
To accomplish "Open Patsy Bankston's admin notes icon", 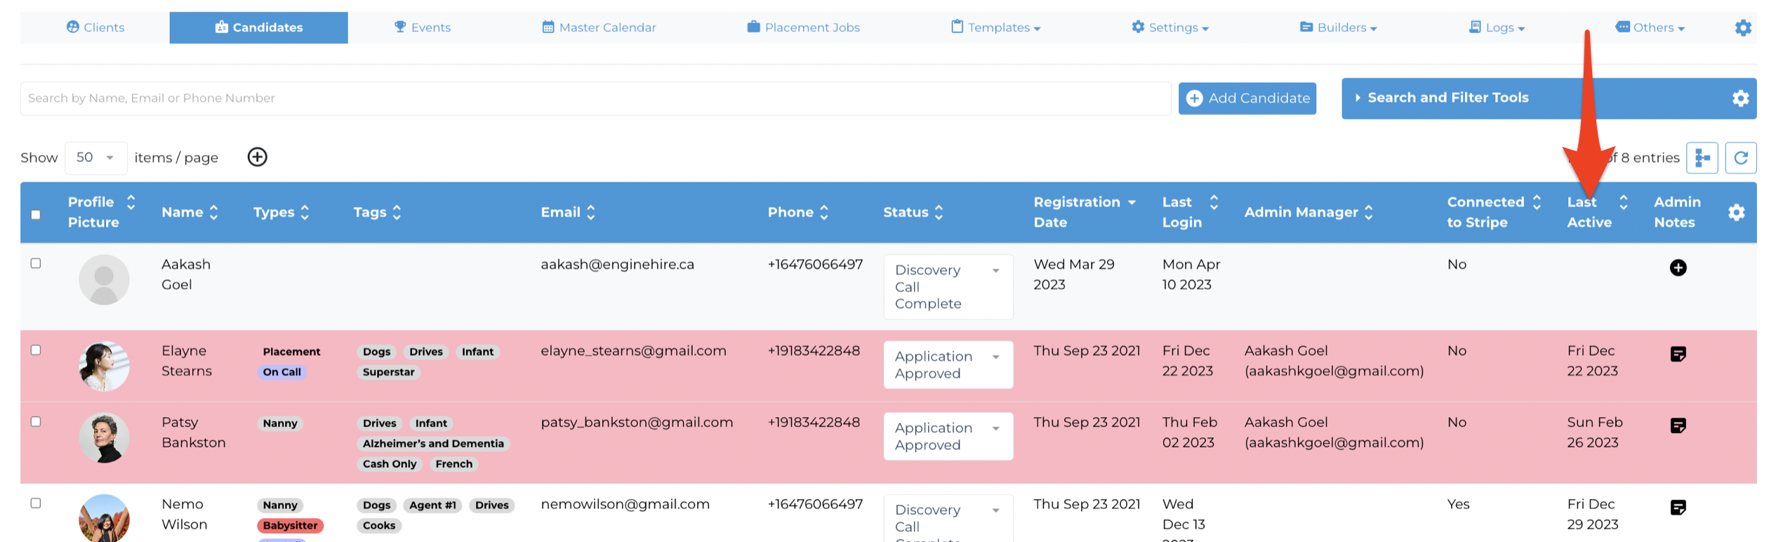I will 1678,425.
